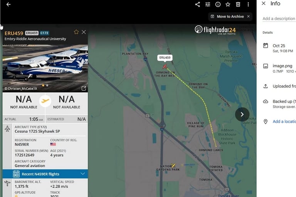The height and width of the screenshot is (197, 296).
Task: Favorite the photo with the star icon
Action: (x=228, y=4)
